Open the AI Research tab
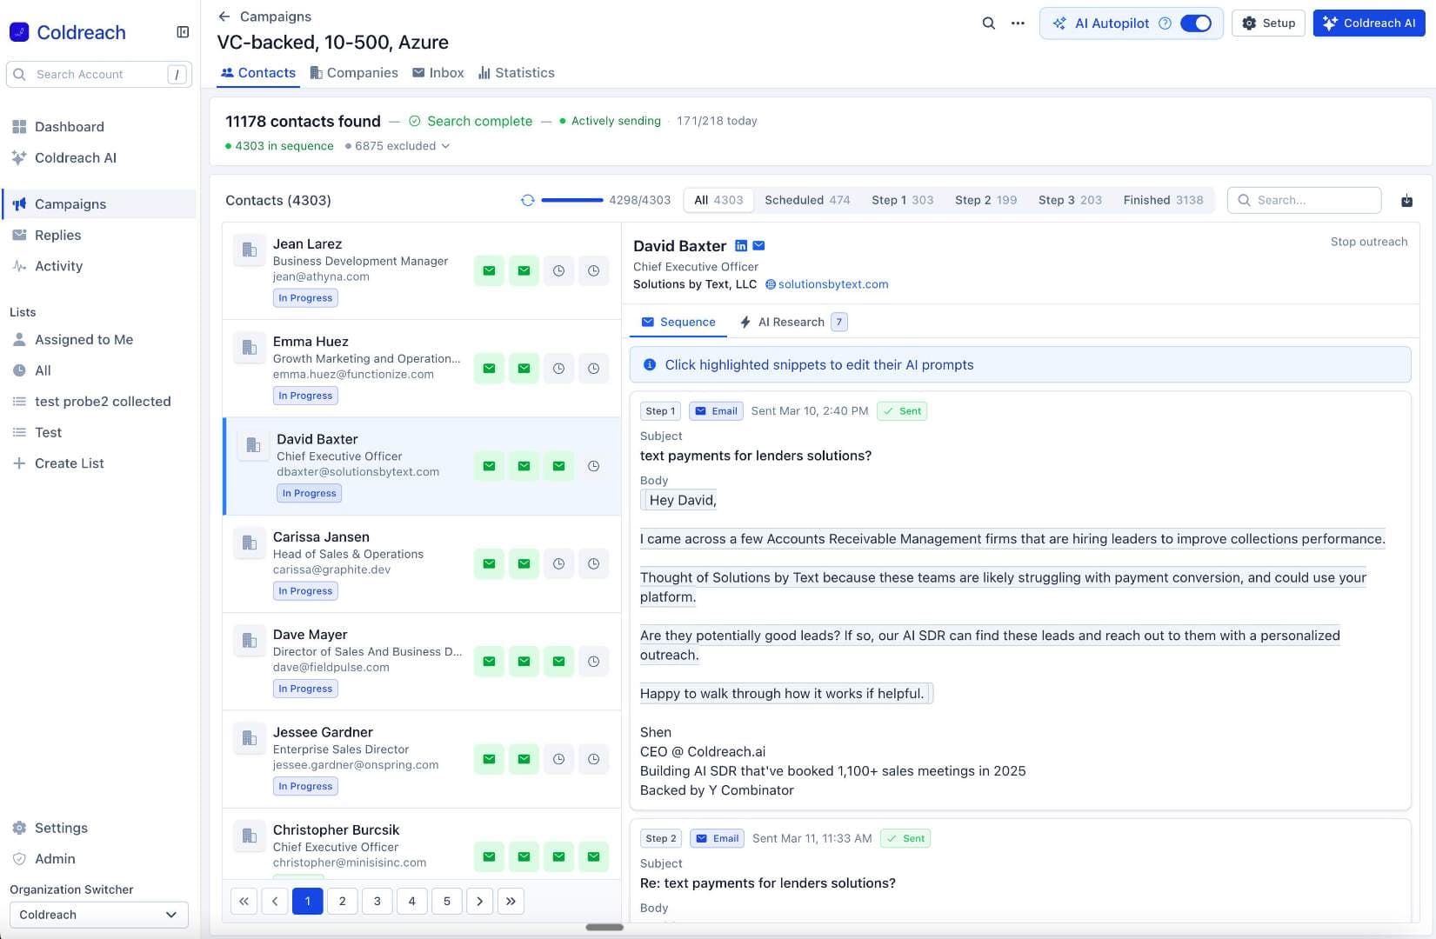Screen dimensions: 1436x939 coord(791,322)
